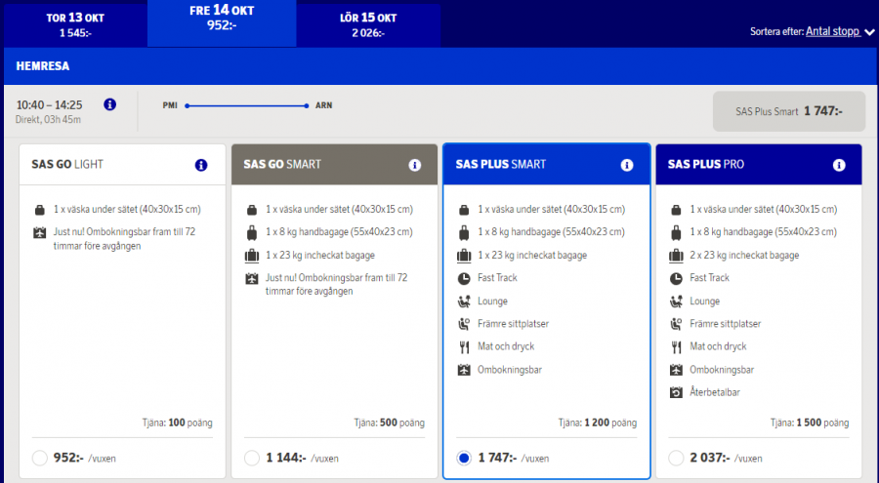The height and width of the screenshot is (483, 879).
Task: Click Lounge icon in SAS Plus Smart
Action: tap(464, 302)
